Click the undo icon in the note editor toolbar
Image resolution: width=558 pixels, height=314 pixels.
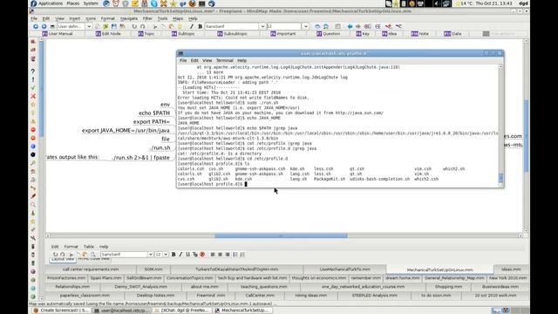[55, 255]
